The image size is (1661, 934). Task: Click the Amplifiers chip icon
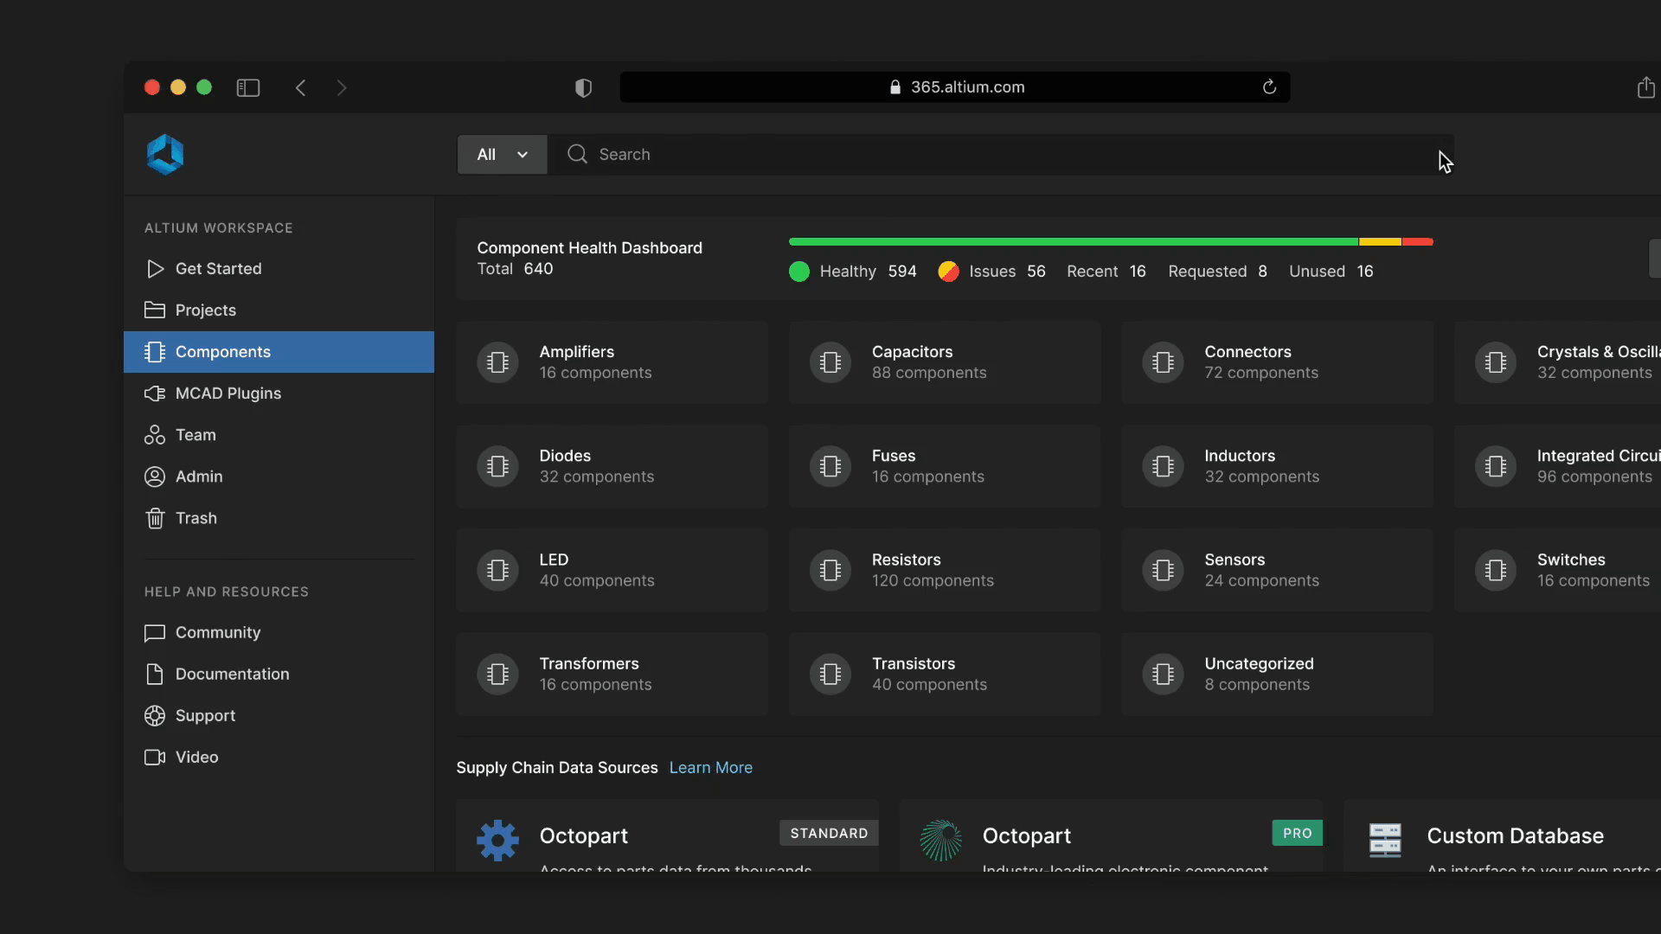point(497,362)
